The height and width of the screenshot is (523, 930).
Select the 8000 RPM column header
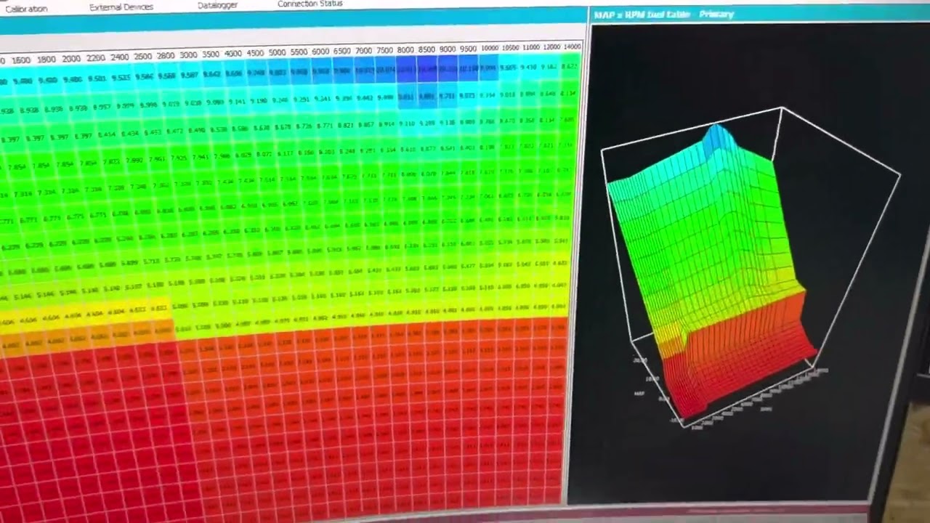click(405, 50)
